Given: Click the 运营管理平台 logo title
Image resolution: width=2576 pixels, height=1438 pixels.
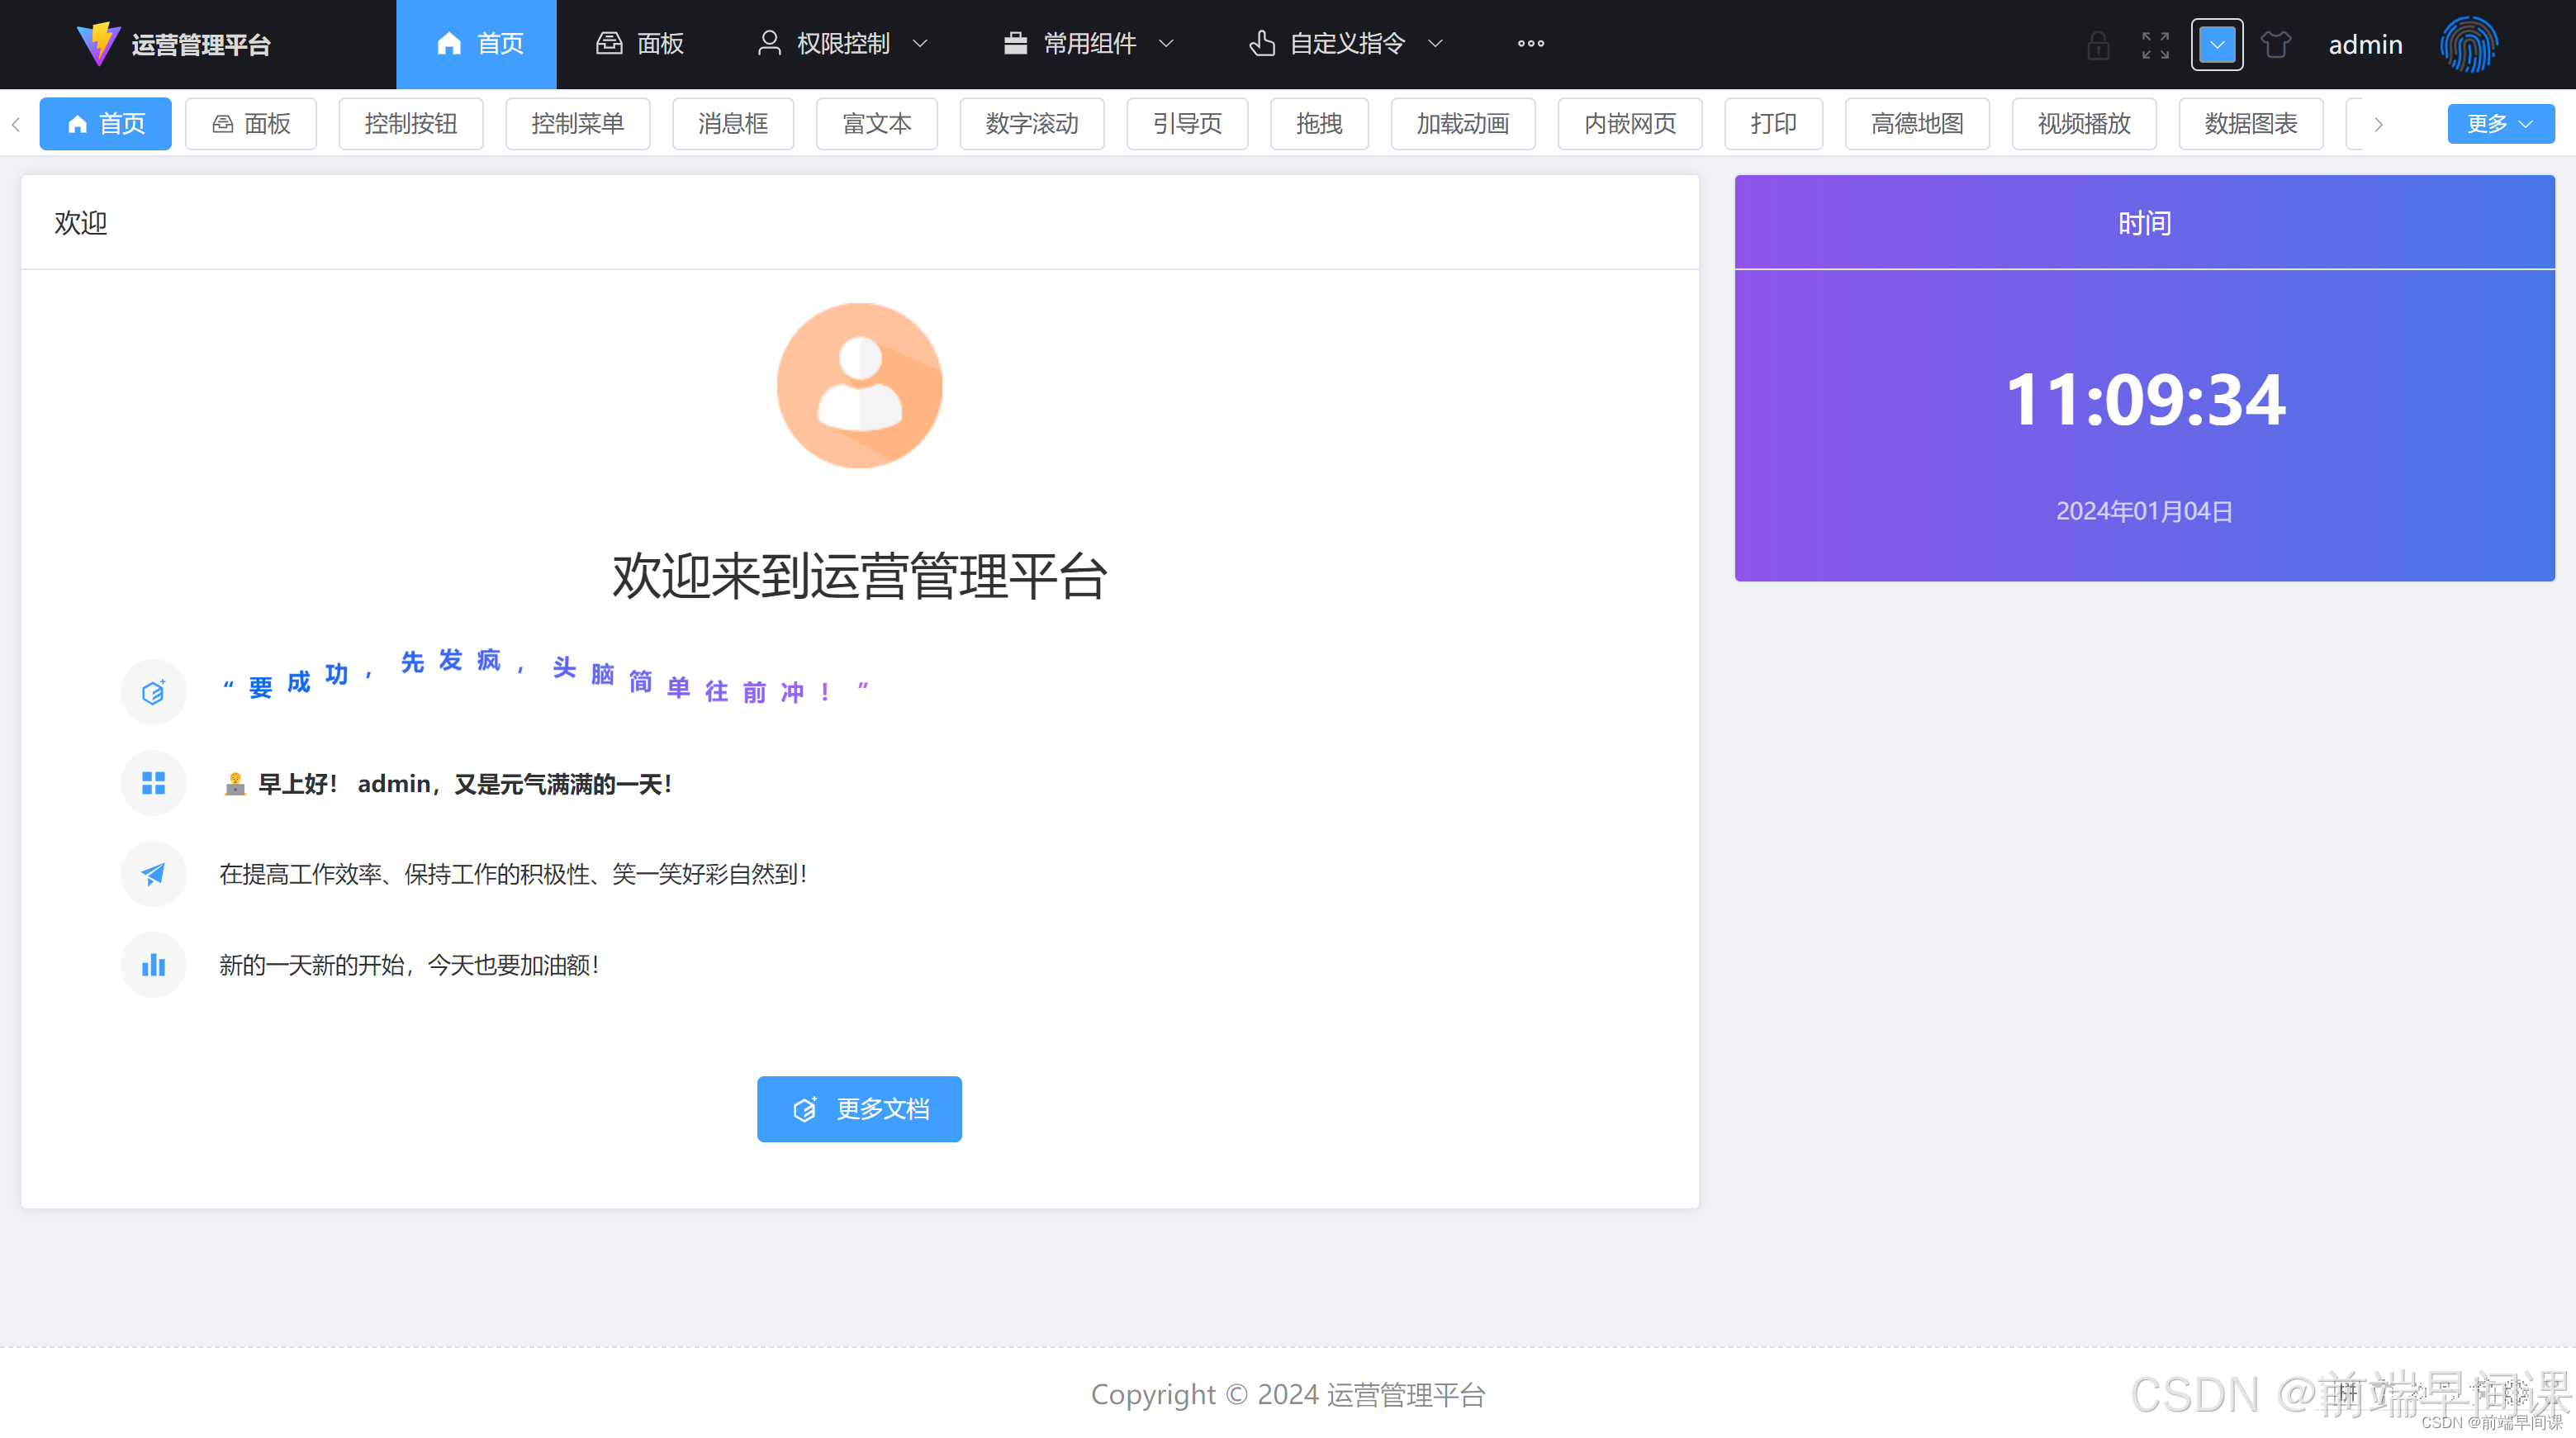Looking at the screenshot, I should click(x=201, y=45).
